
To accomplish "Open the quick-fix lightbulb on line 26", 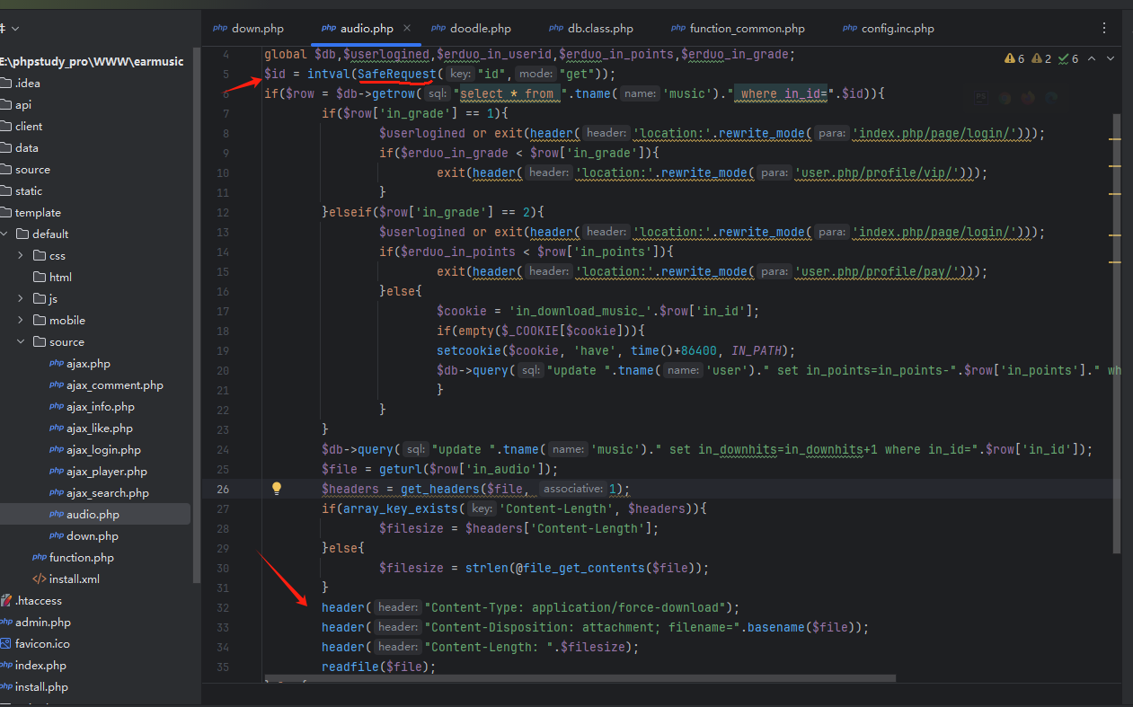I will [x=277, y=489].
